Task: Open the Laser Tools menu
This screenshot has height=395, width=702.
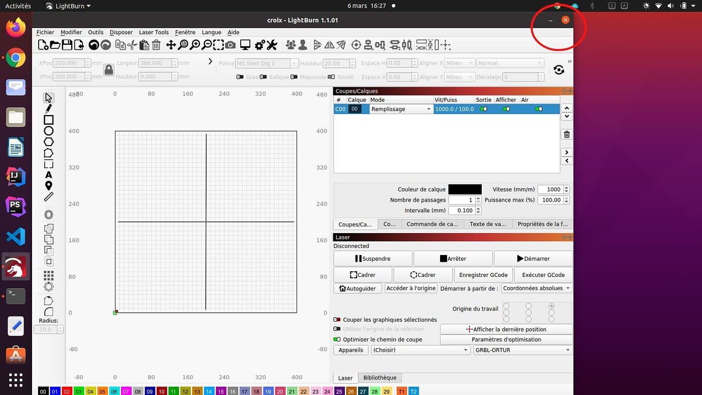Action: (x=154, y=32)
